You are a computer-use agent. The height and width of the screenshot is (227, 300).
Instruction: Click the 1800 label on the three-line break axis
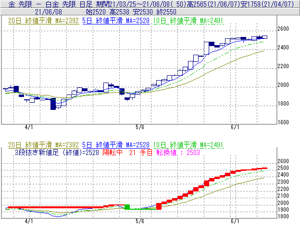(283, 216)
